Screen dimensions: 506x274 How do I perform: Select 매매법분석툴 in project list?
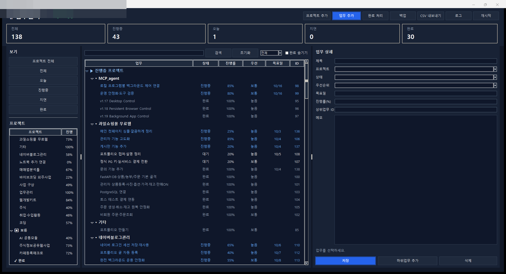click(x=43, y=170)
